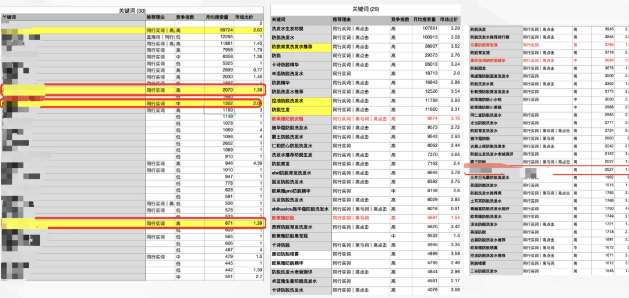Click the '防脱洗发水推荐排行榜' cell
The width and height of the screenshot is (629, 298).
[494, 37]
